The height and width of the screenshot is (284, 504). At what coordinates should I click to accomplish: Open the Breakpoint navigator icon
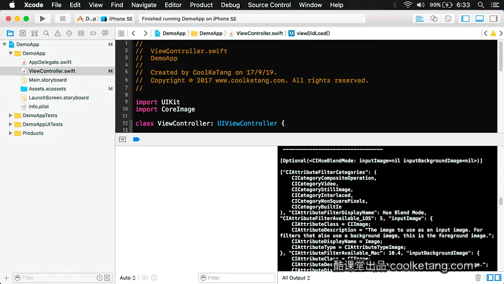point(93,33)
